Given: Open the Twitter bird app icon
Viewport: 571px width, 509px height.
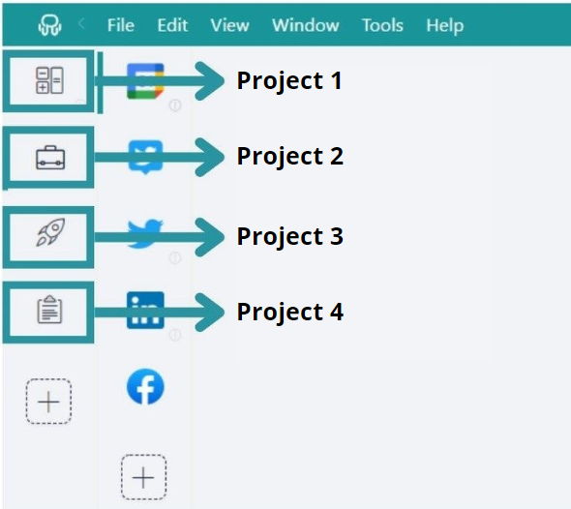Looking at the screenshot, I should [145, 234].
